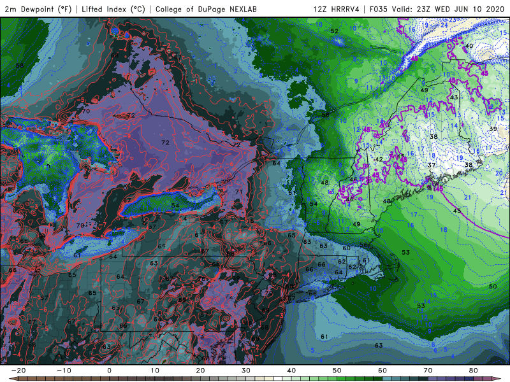Click the 0 tick label on the color scale
510x382 pixels.
[109, 370]
